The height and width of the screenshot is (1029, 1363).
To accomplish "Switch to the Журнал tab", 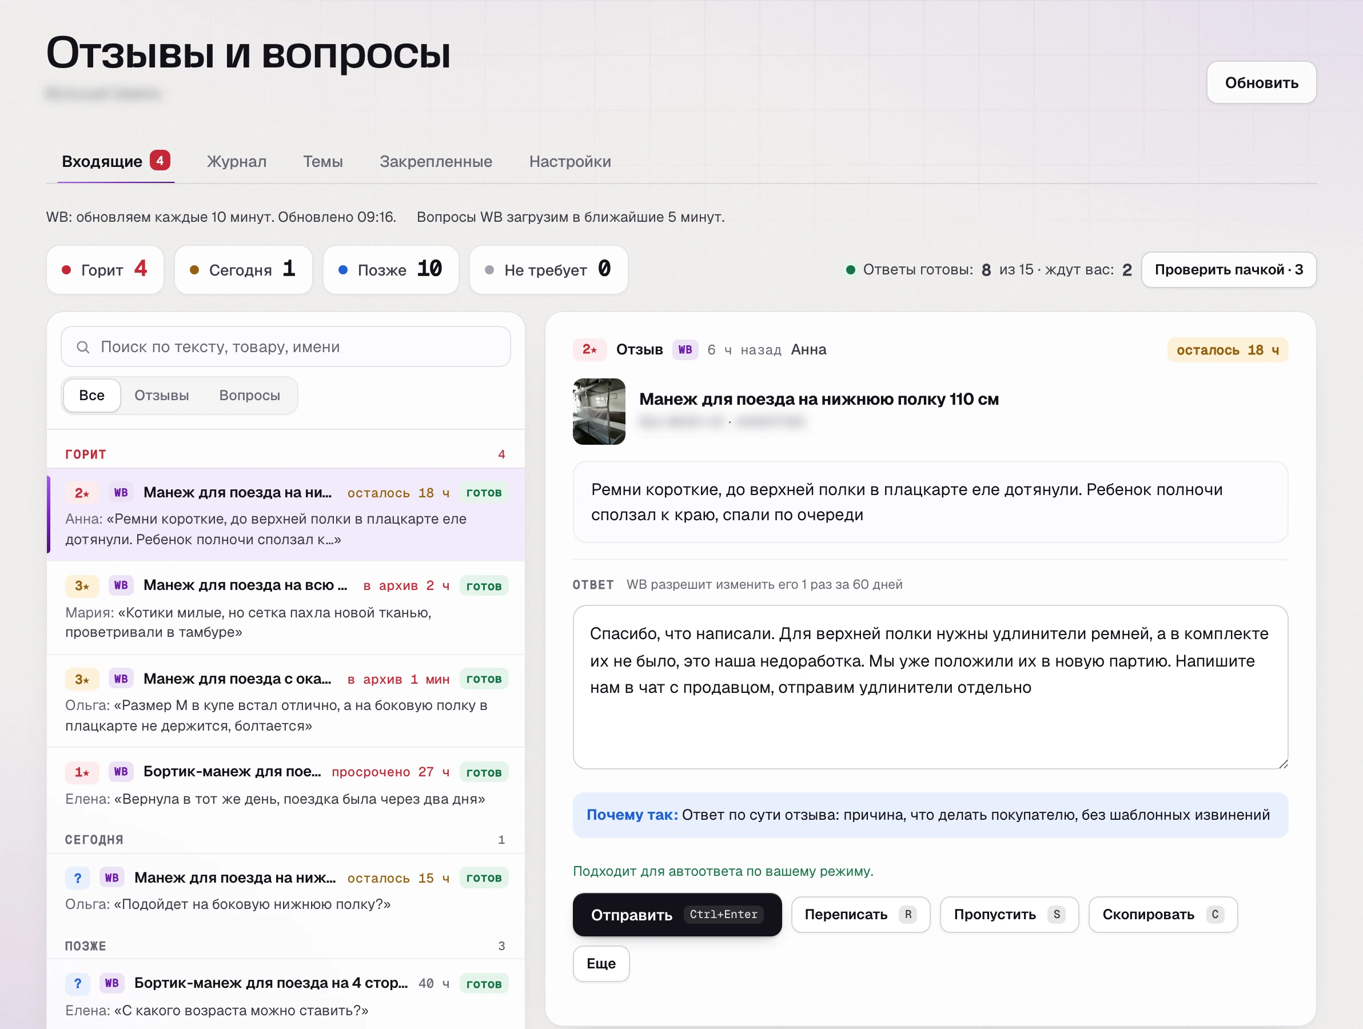I will [x=237, y=161].
